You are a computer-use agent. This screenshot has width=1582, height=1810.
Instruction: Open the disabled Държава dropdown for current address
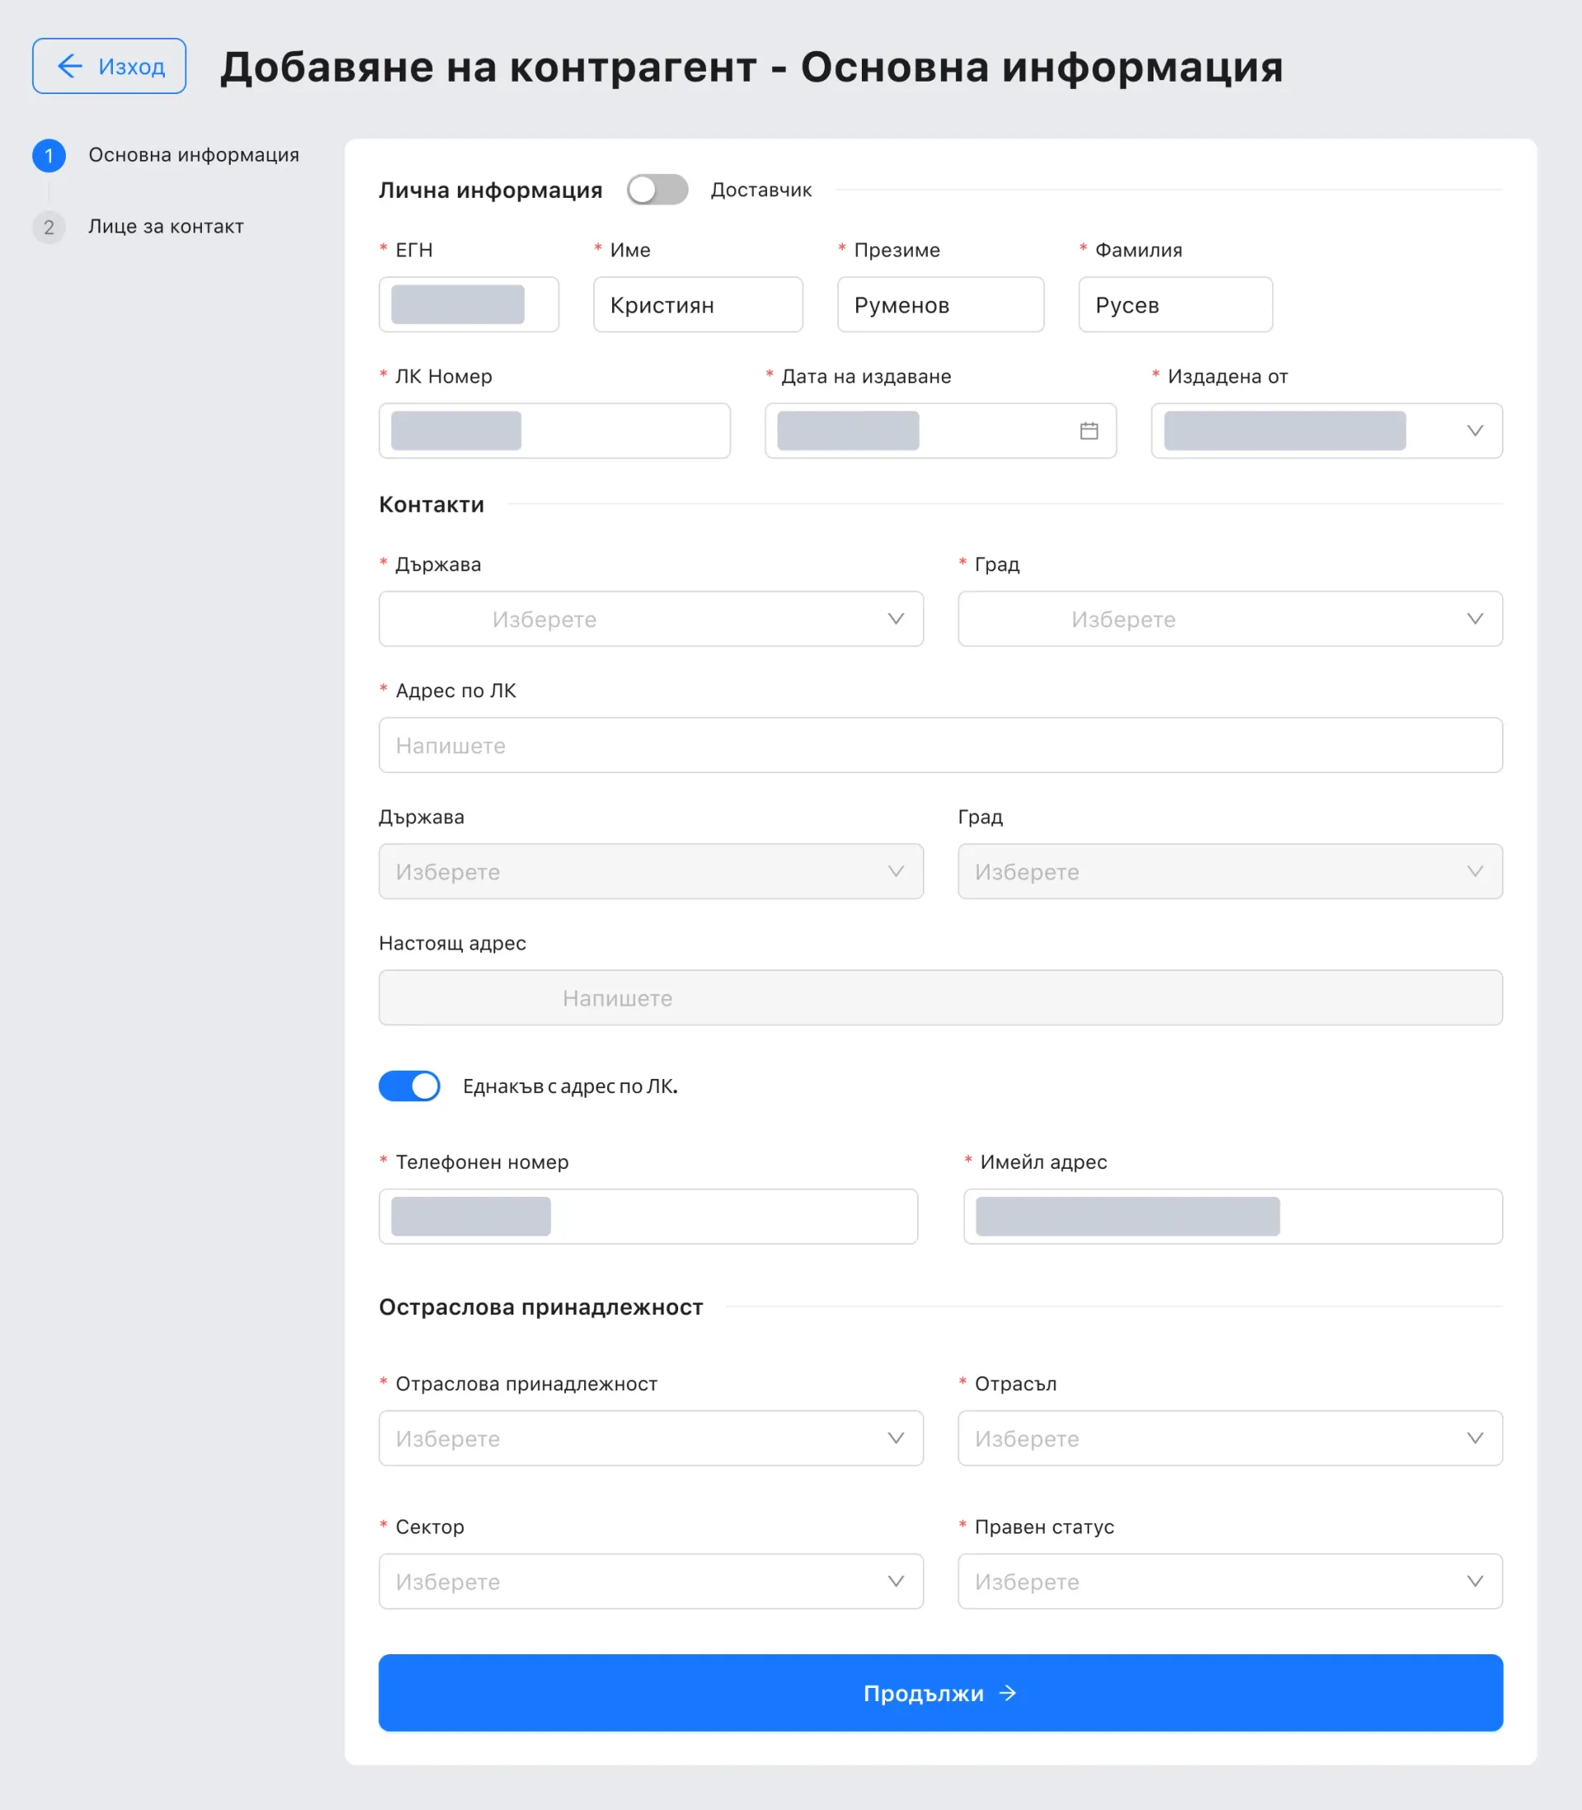pyautogui.click(x=651, y=871)
